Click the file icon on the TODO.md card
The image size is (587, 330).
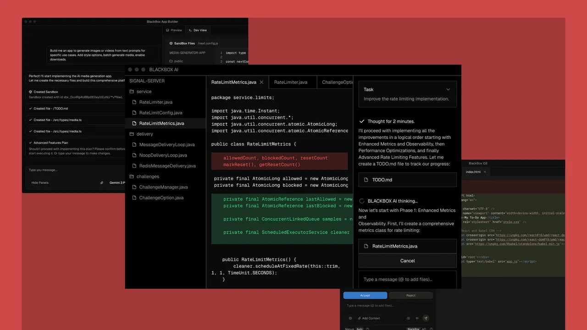tap(366, 180)
